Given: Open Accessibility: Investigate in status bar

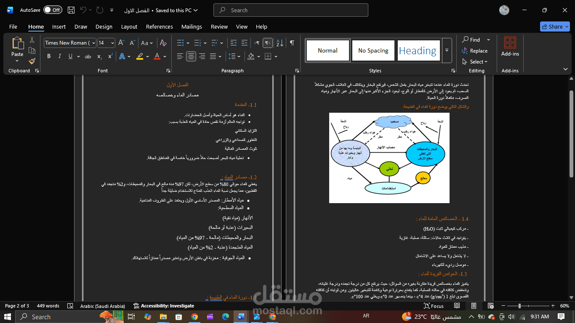Looking at the screenshot, I should click(164, 306).
